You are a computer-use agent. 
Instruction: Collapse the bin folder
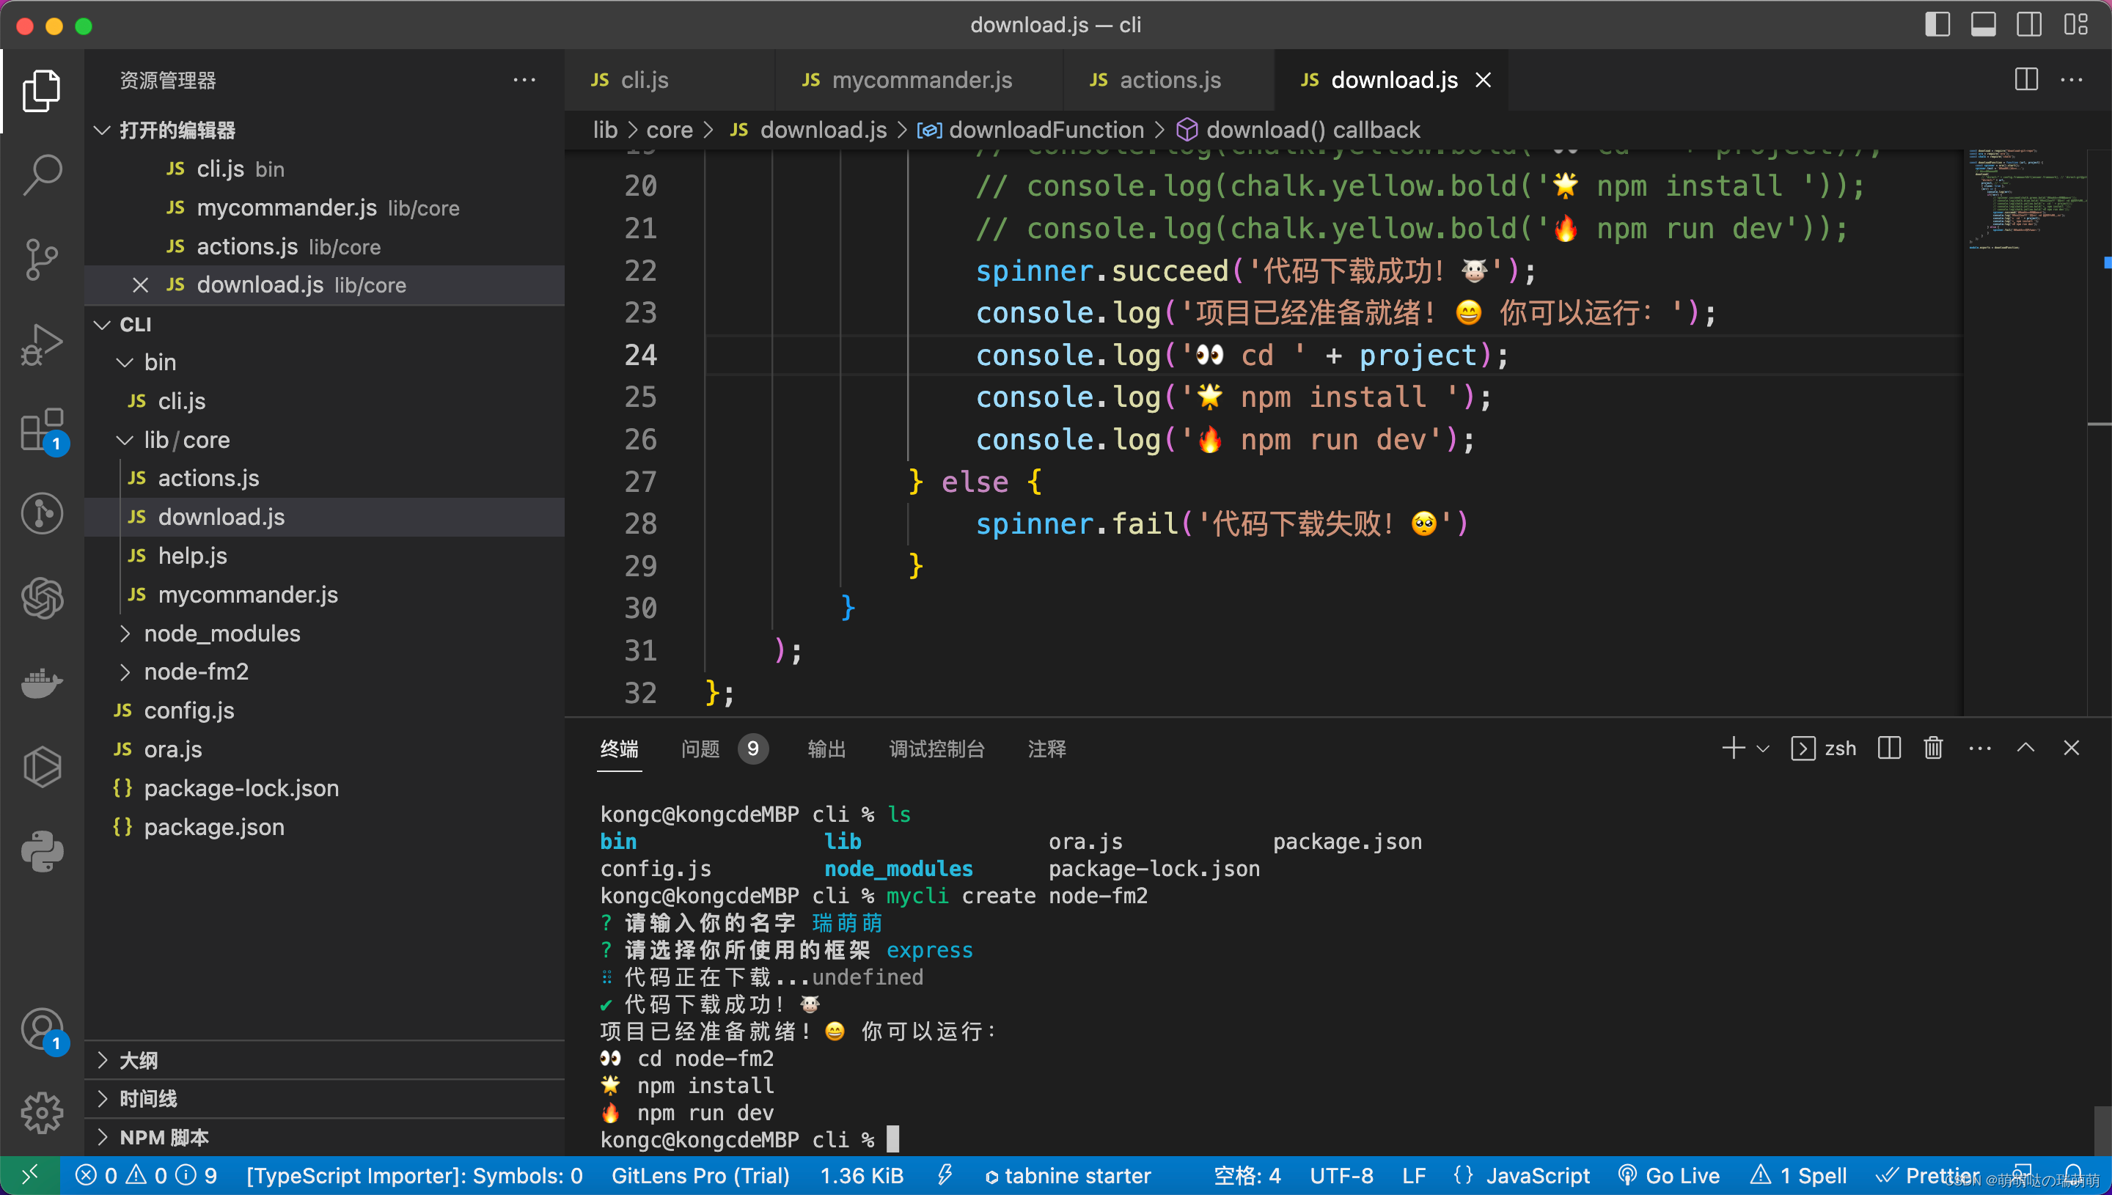coord(324,362)
